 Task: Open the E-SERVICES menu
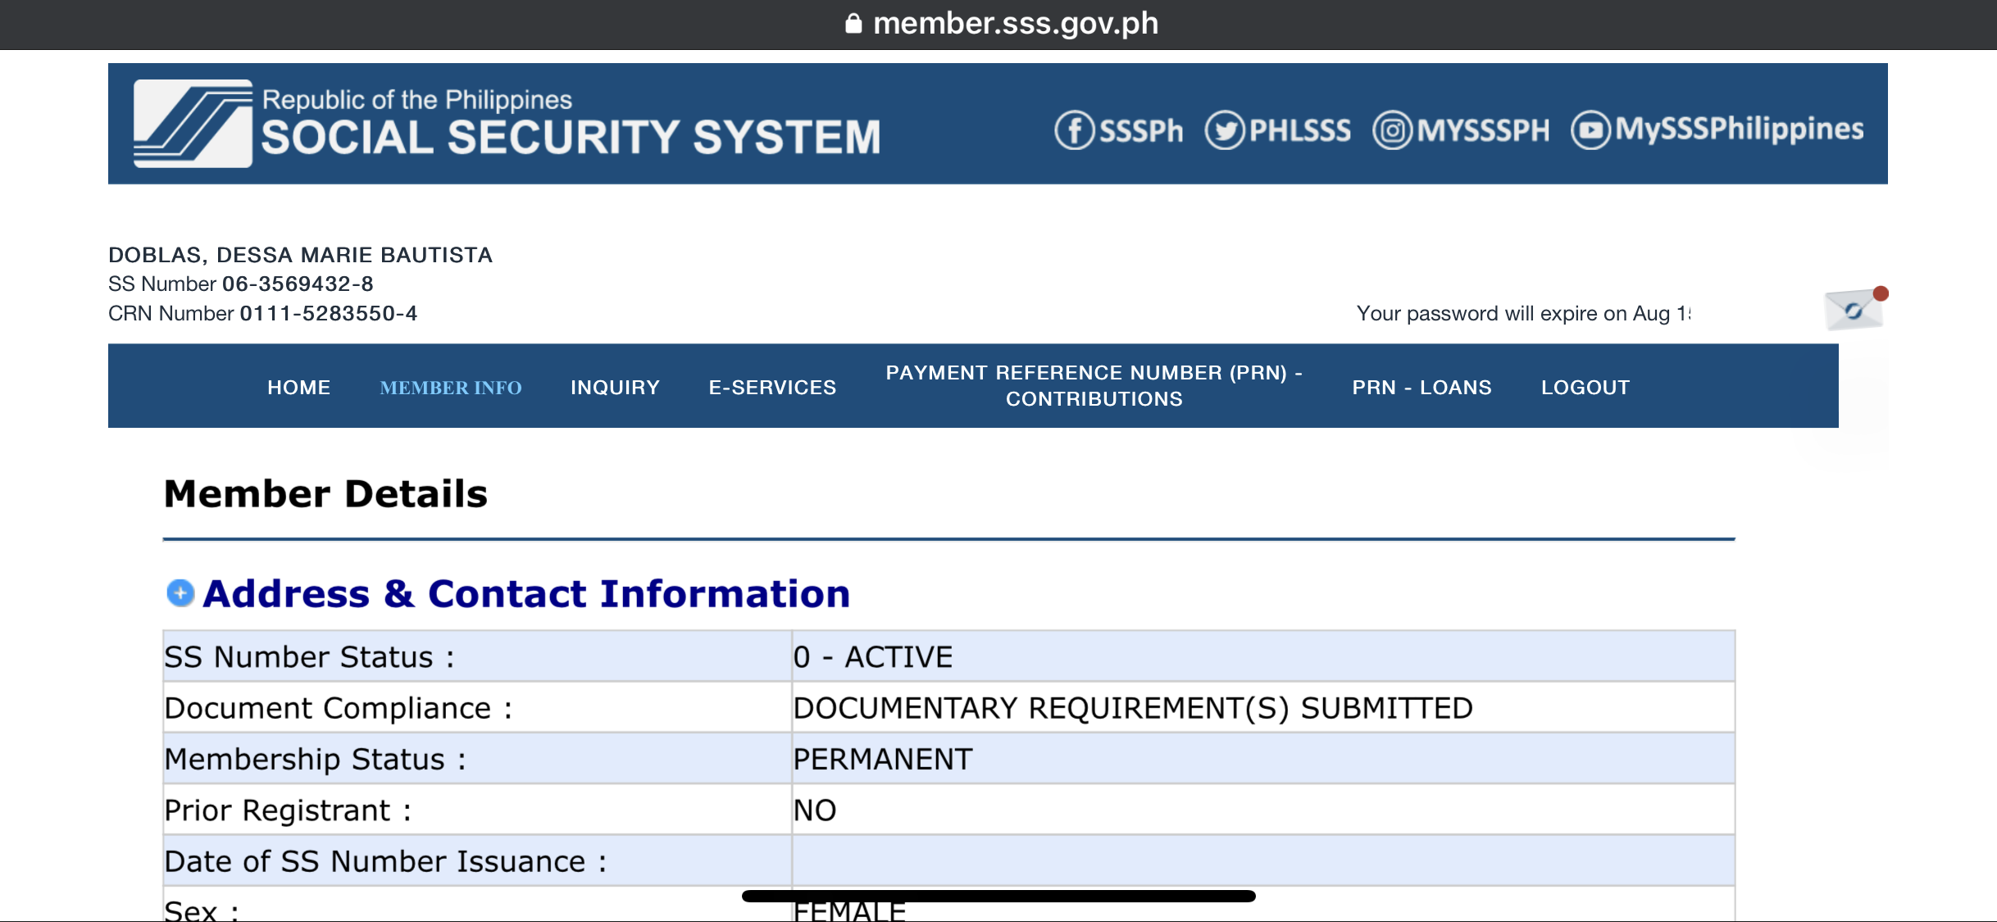pos(772,388)
